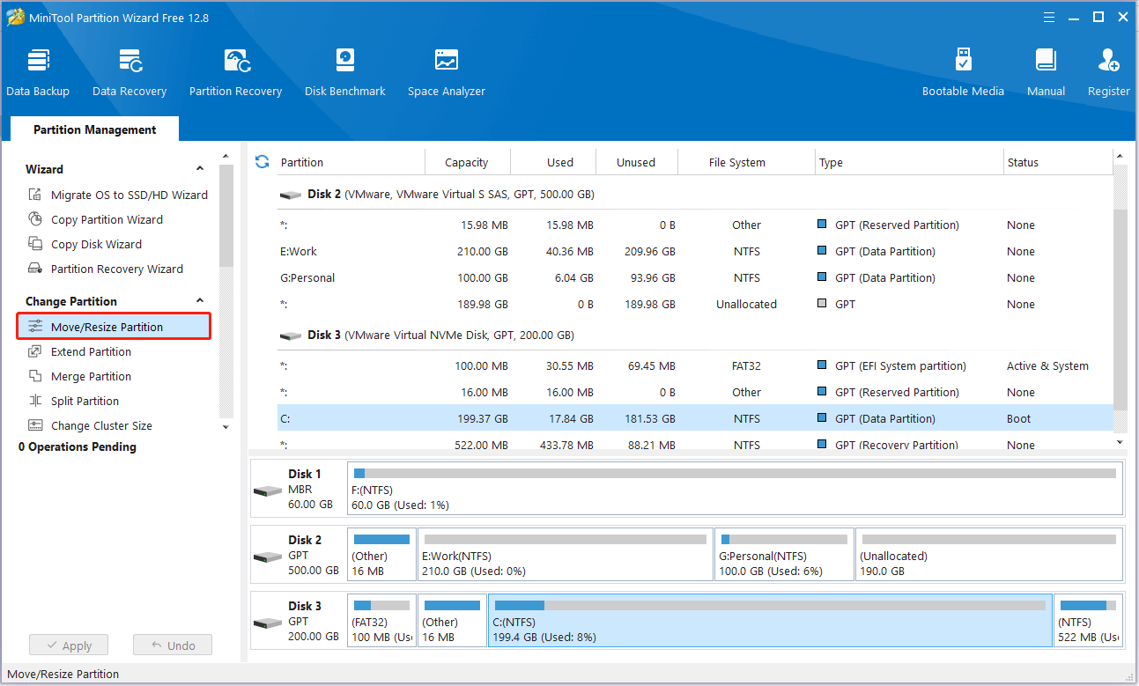
Task: Select the Disk 2 header row
Action: pos(695,194)
